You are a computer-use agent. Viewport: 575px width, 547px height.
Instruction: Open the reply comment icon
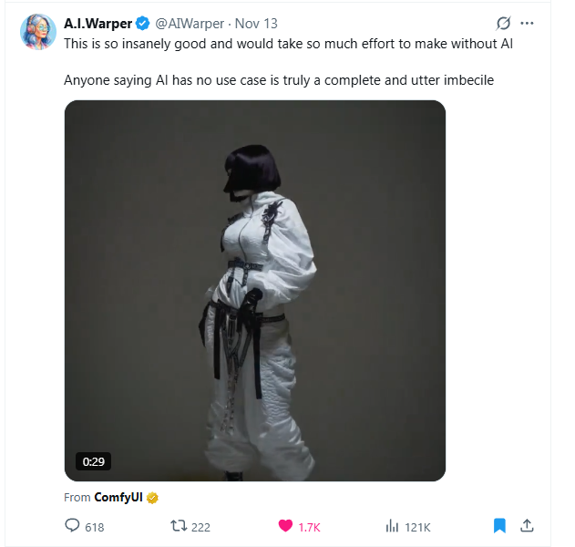coord(72,525)
